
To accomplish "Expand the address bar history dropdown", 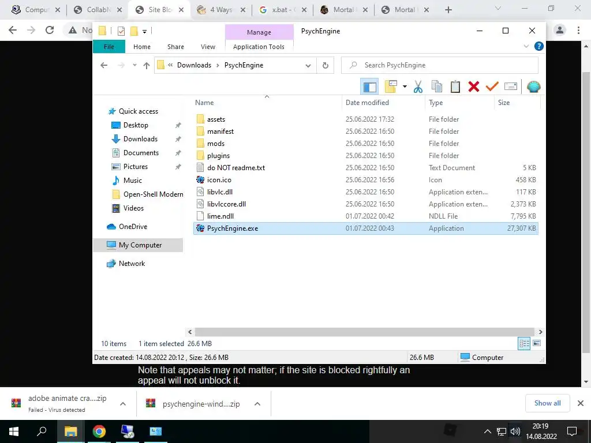I will pos(308,66).
